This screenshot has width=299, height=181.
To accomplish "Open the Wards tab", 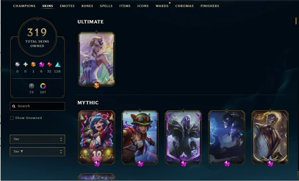I will point(162,6).
